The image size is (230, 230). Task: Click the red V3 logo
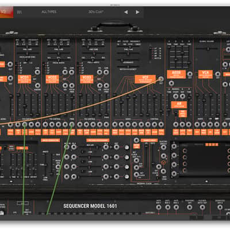(6, 12)
